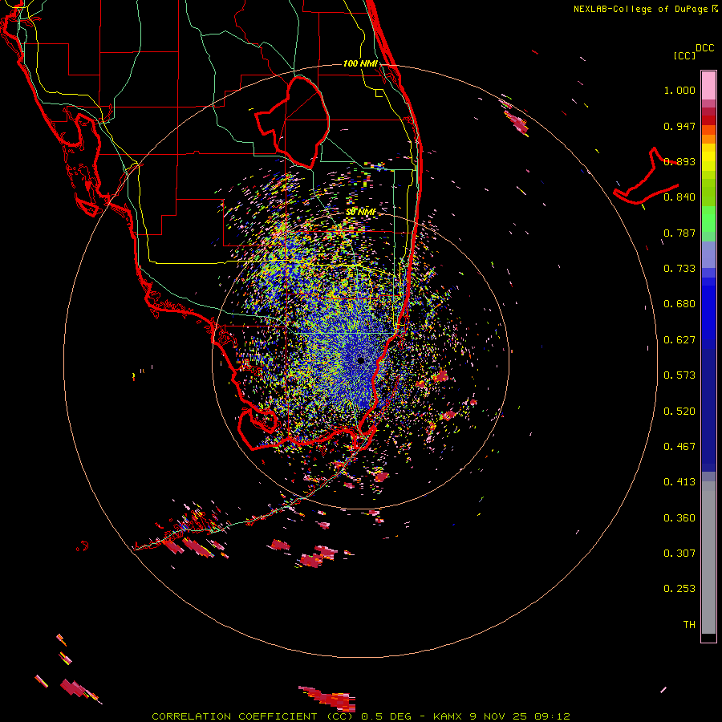
Task: Click the 0.5 DEG elevation text
Action: (x=386, y=716)
